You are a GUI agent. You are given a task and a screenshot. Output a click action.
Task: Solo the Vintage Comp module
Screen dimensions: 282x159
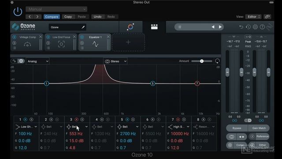click(15, 43)
